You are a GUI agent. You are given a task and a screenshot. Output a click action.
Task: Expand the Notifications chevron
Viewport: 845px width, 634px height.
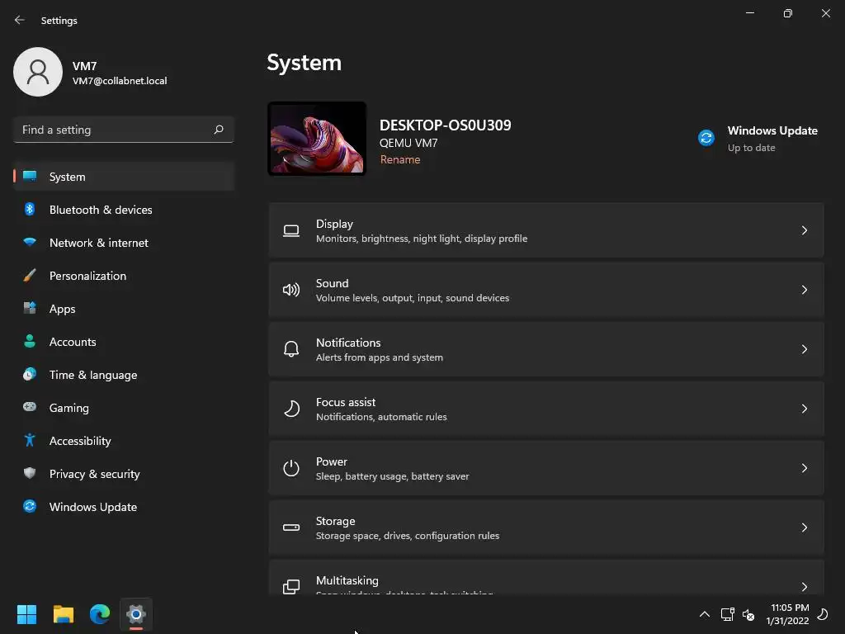tap(804, 349)
